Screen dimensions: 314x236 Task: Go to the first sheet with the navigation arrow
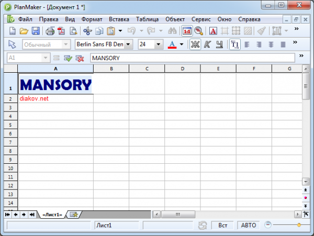click(8, 215)
